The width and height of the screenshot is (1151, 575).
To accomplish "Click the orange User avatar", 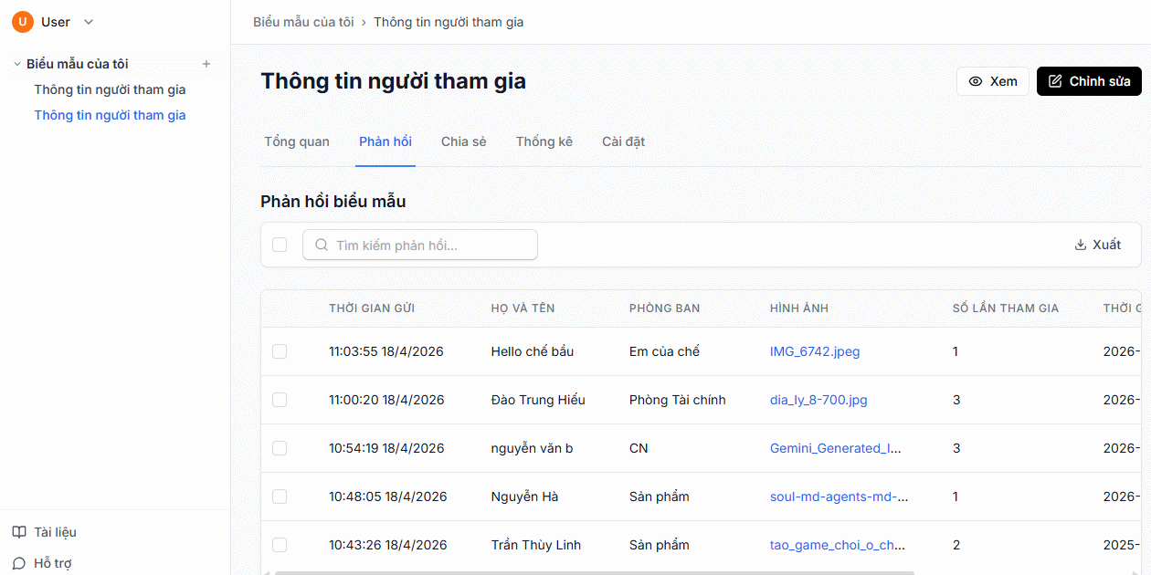I will (23, 21).
